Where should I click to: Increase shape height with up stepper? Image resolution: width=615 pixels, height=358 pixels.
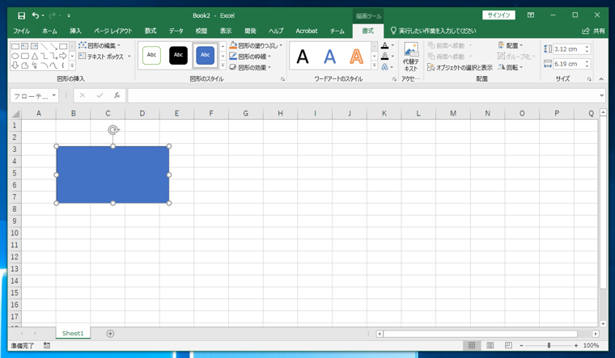pyautogui.click(x=587, y=47)
